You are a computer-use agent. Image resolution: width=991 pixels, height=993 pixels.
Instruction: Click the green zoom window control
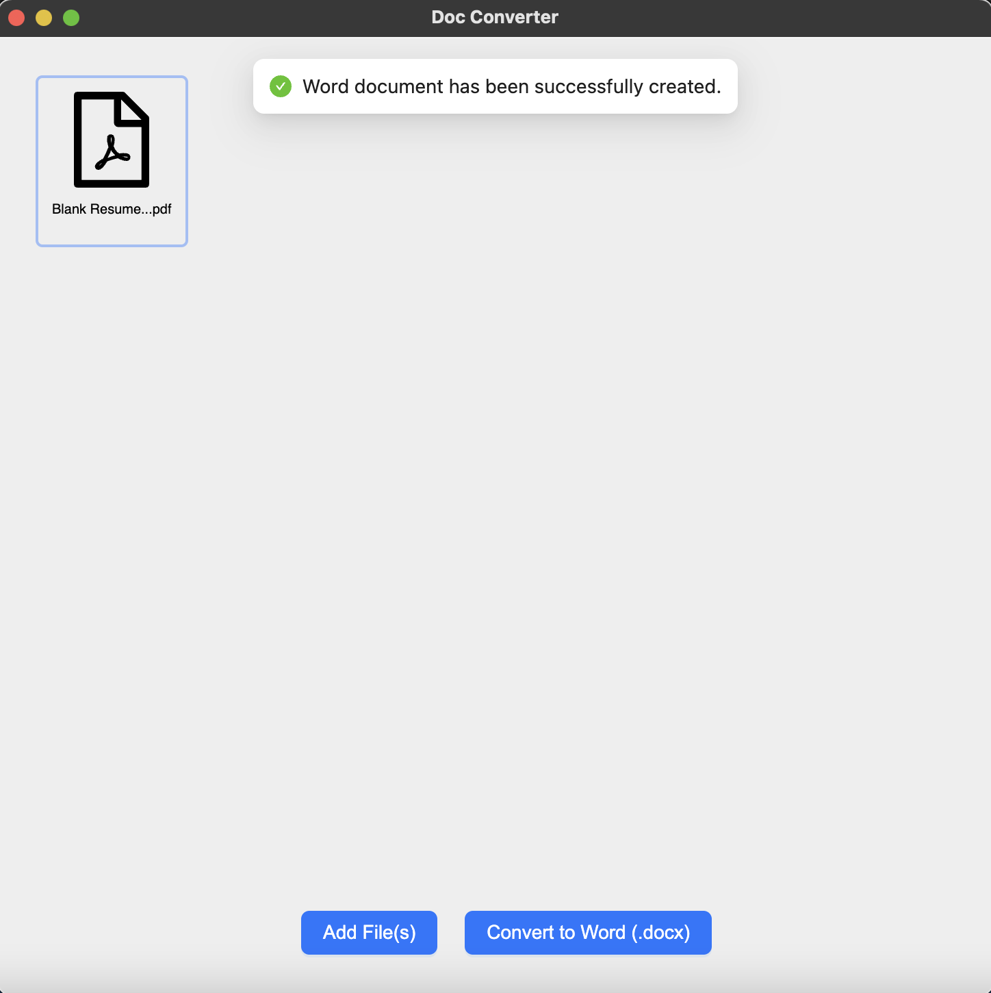70,17
